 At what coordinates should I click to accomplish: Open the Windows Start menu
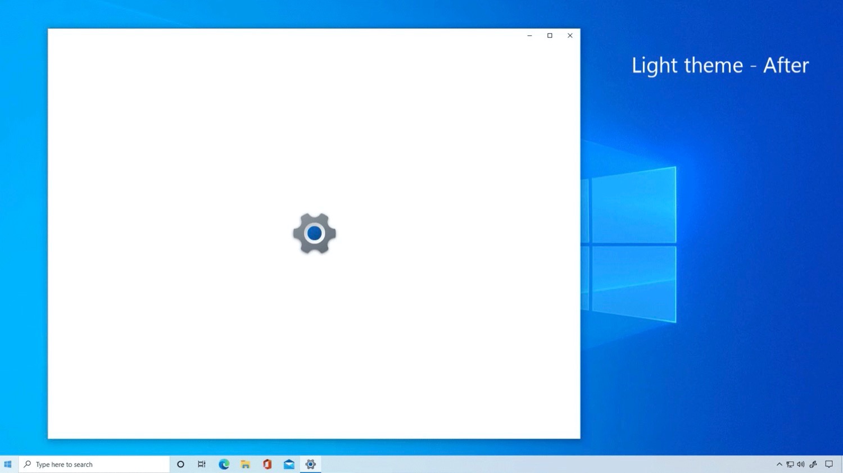[x=8, y=465]
